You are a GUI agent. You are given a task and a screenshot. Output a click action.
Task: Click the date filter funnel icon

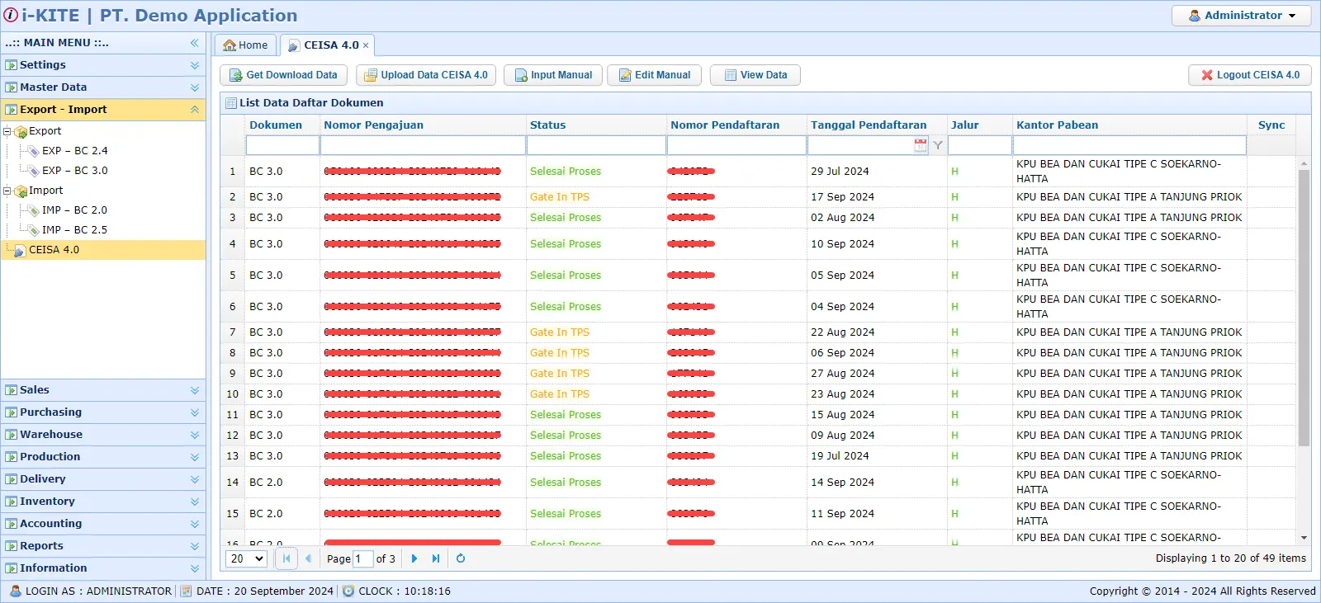(x=938, y=145)
